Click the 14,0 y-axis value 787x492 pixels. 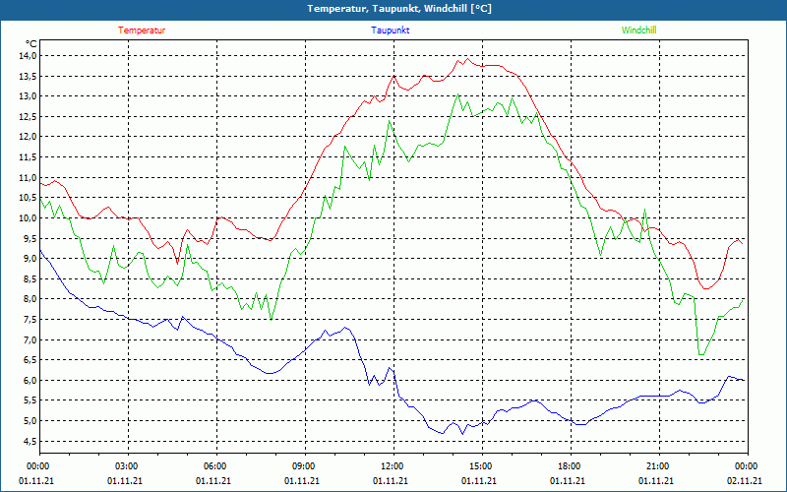click(x=28, y=56)
